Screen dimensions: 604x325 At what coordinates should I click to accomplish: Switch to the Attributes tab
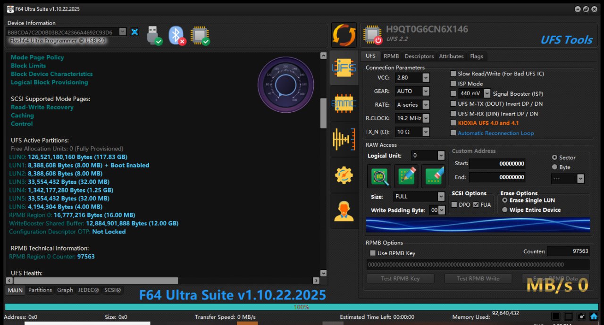coord(451,56)
